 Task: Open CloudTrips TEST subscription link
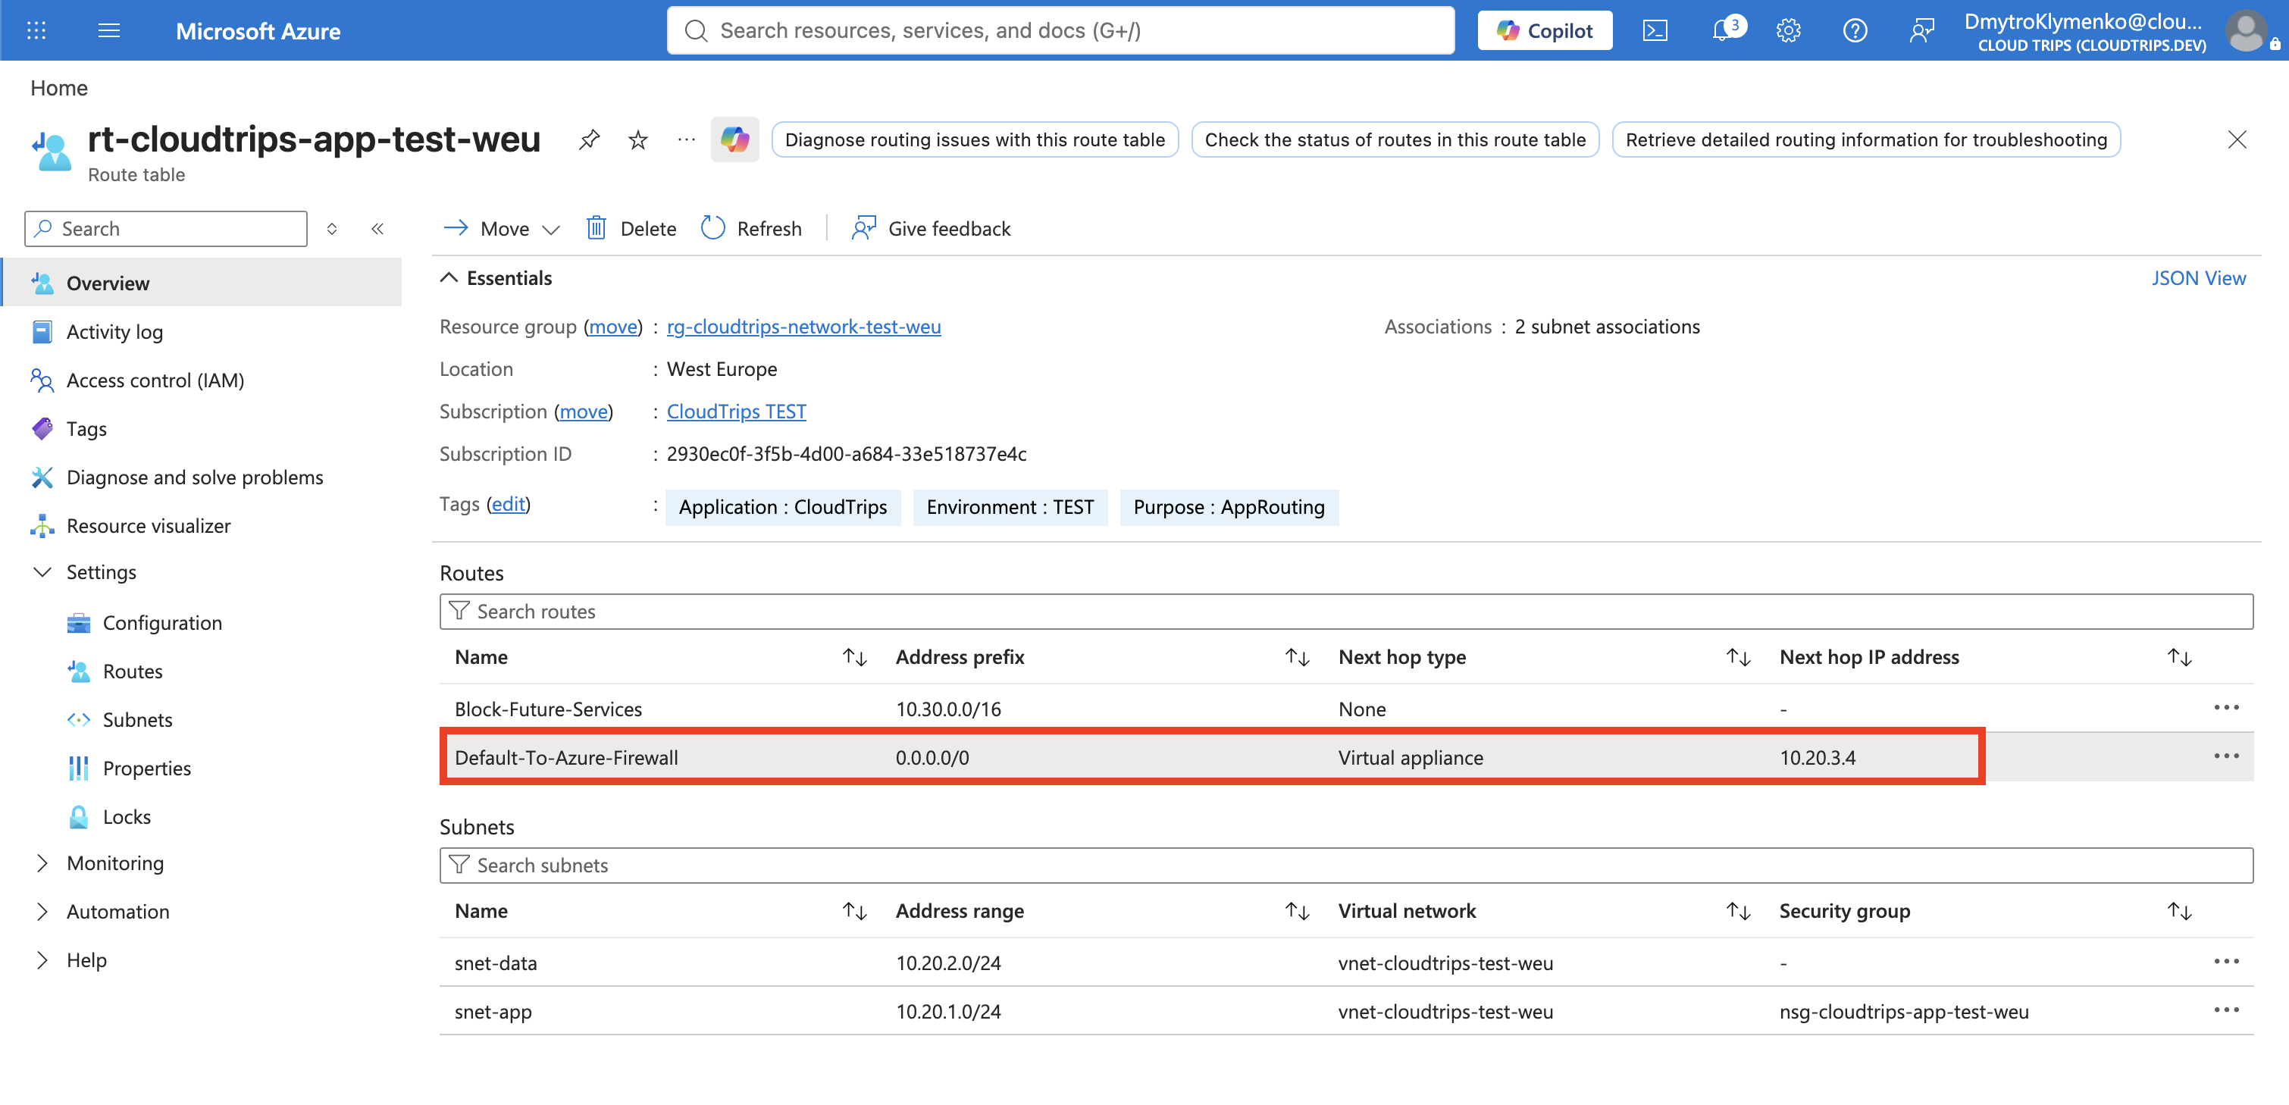(737, 412)
